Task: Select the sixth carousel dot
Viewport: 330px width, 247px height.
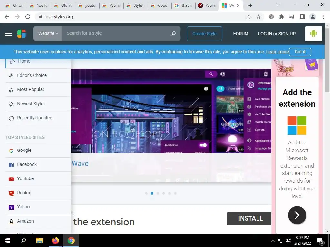Action: [x=175, y=193]
